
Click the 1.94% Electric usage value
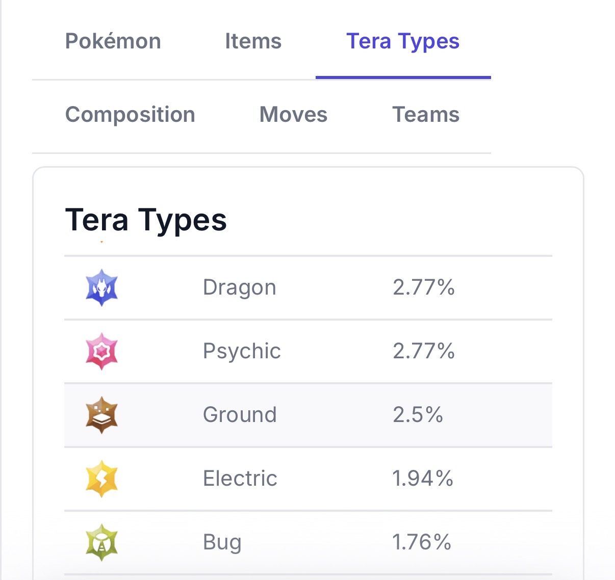point(423,479)
